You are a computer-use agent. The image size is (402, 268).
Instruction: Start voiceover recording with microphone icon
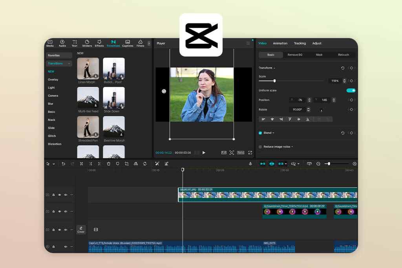click(x=250, y=164)
